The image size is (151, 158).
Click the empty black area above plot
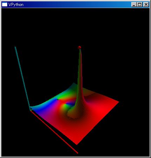click(75, 26)
